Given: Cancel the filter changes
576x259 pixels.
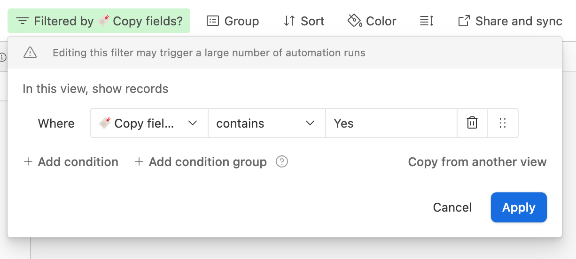Looking at the screenshot, I should pyautogui.click(x=452, y=207).
